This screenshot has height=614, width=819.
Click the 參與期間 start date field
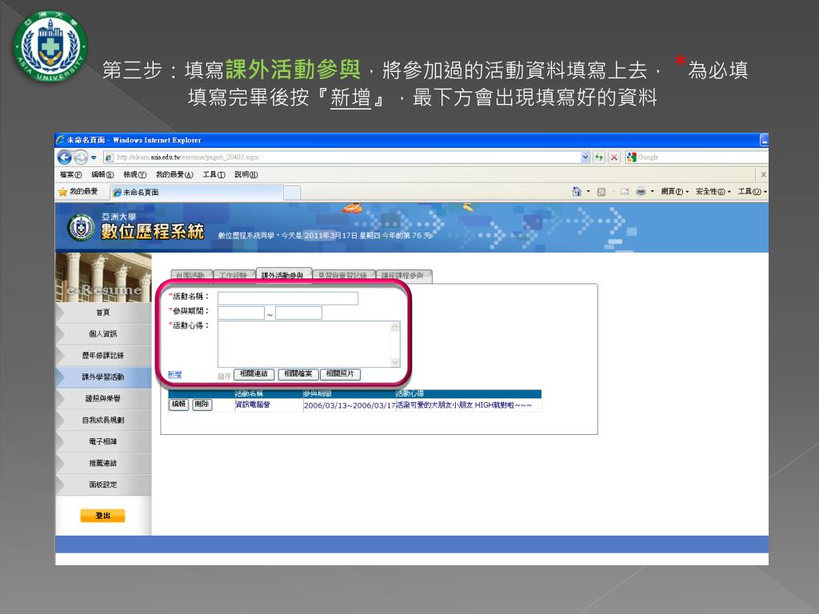[241, 313]
